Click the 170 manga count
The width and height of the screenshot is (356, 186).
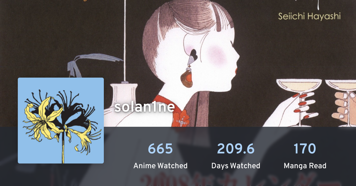tap(305, 149)
